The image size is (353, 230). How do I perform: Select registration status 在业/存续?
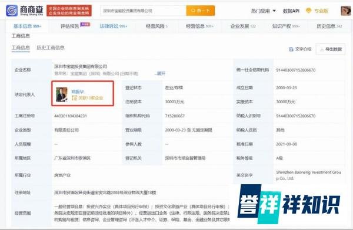tap(174, 87)
